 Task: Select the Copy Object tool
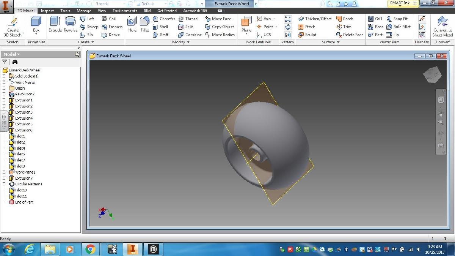click(220, 27)
